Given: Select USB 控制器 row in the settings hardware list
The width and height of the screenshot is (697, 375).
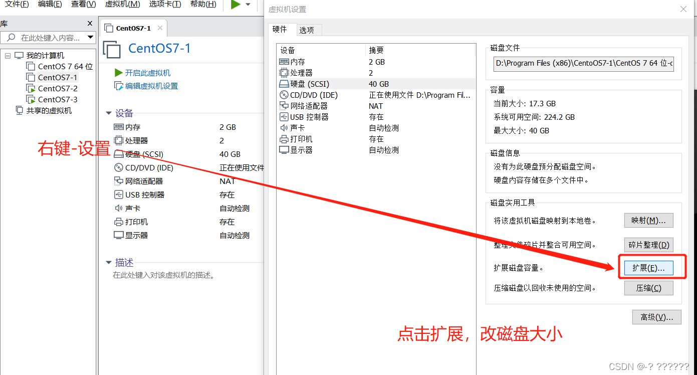Looking at the screenshot, I should pos(376,117).
